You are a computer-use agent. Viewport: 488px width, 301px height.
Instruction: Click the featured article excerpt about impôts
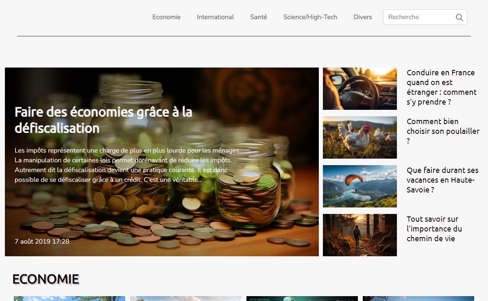coord(128,165)
